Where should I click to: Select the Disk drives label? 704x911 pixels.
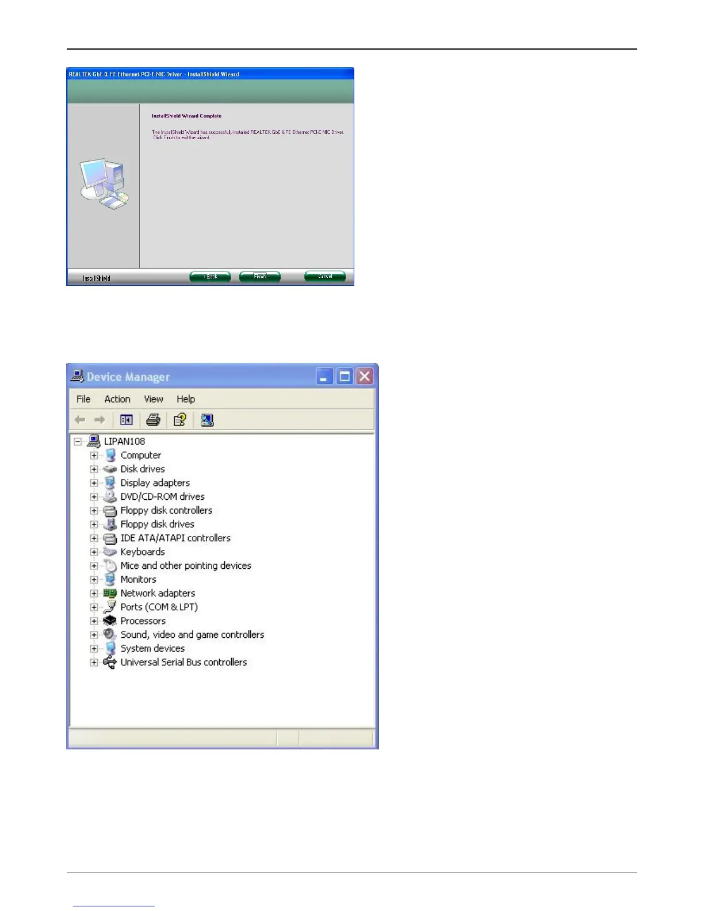pos(143,469)
